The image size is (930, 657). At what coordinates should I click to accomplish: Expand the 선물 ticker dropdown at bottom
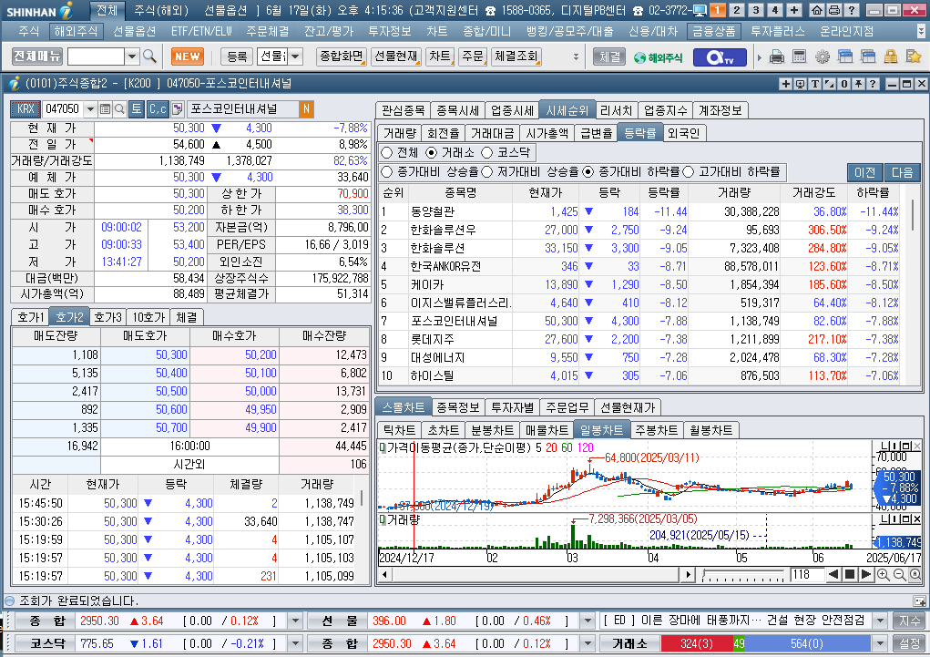tap(588, 621)
